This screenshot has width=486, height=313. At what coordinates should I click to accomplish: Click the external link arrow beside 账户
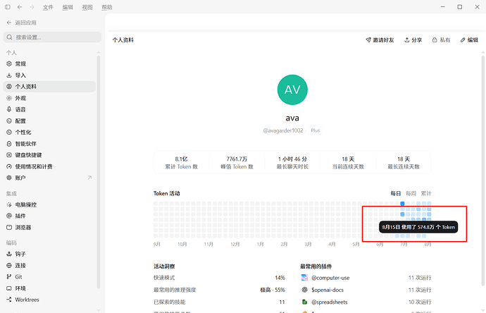tap(89, 178)
